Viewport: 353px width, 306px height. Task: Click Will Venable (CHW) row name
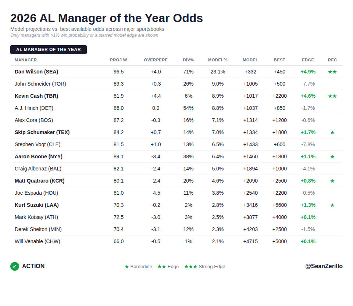[38, 241]
